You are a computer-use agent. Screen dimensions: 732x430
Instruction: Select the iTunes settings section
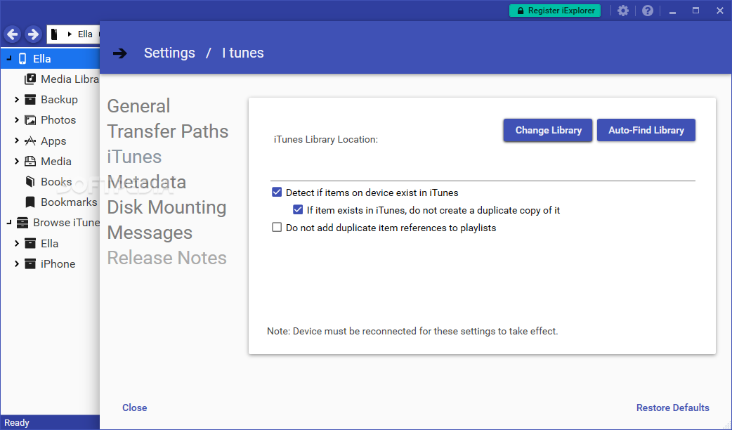tap(134, 157)
